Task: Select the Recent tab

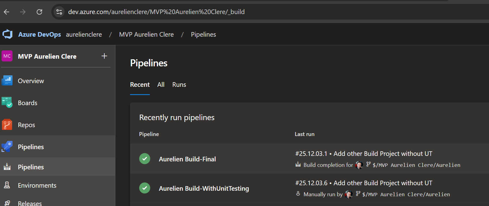Action: pos(140,85)
